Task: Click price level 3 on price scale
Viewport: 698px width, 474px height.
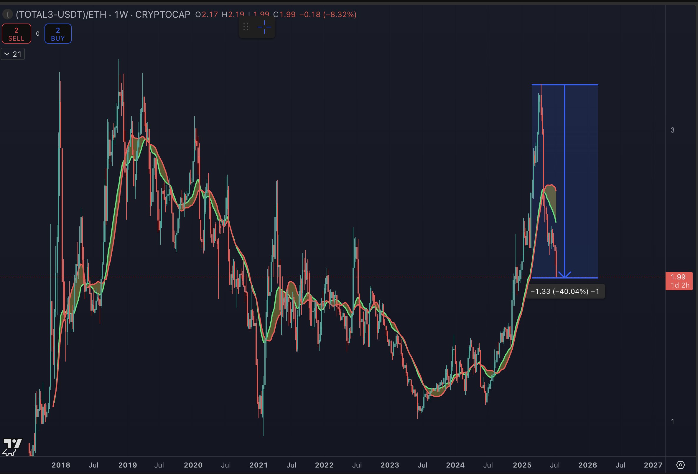Action: point(672,130)
